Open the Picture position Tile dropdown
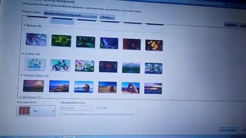246x138 pixels. tap(36, 111)
